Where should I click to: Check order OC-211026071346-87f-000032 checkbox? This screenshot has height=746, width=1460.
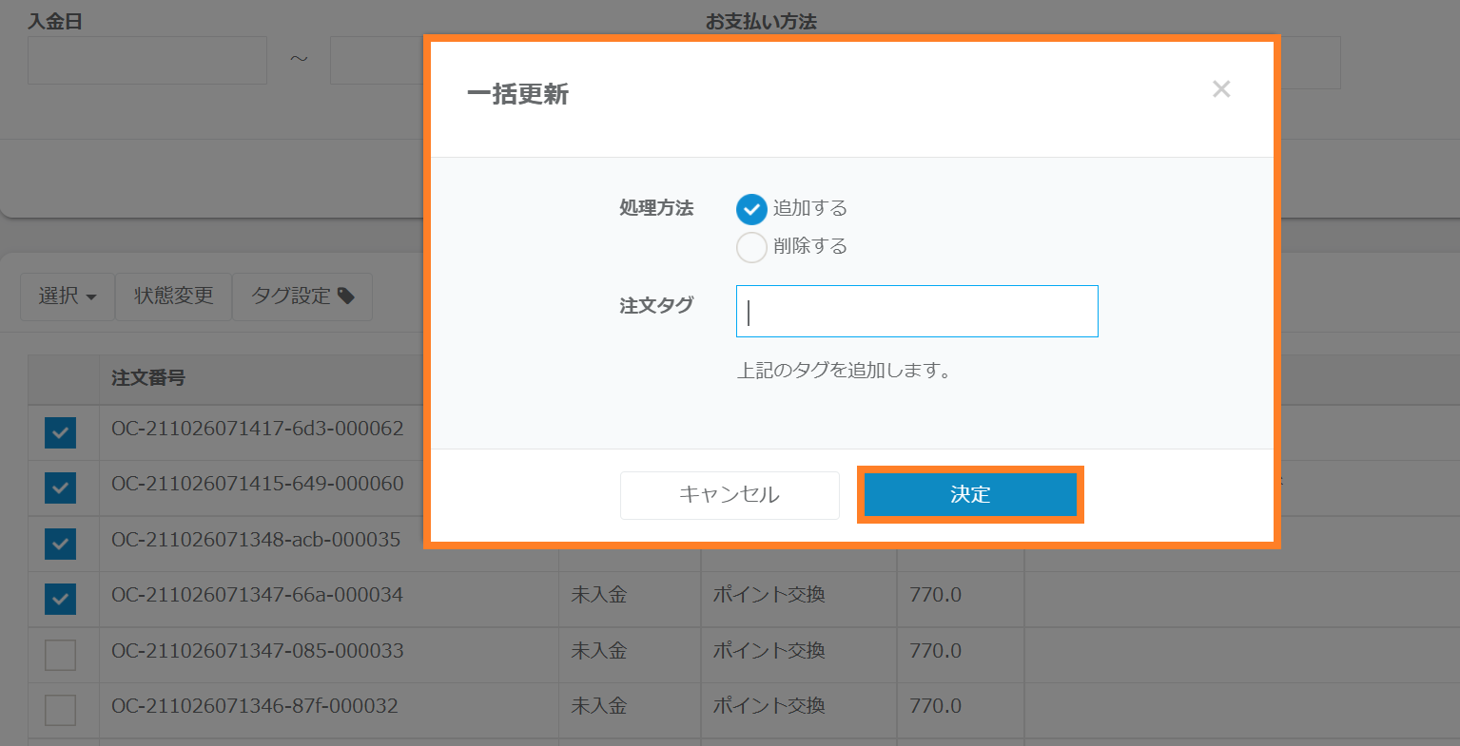click(60, 710)
